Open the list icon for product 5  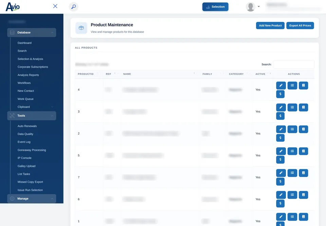pos(292,151)
